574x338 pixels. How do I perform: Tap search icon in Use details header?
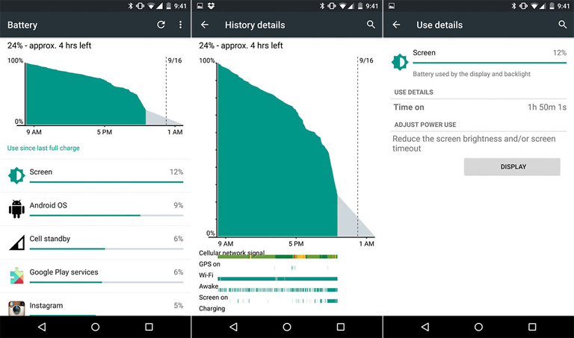tap(563, 25)
